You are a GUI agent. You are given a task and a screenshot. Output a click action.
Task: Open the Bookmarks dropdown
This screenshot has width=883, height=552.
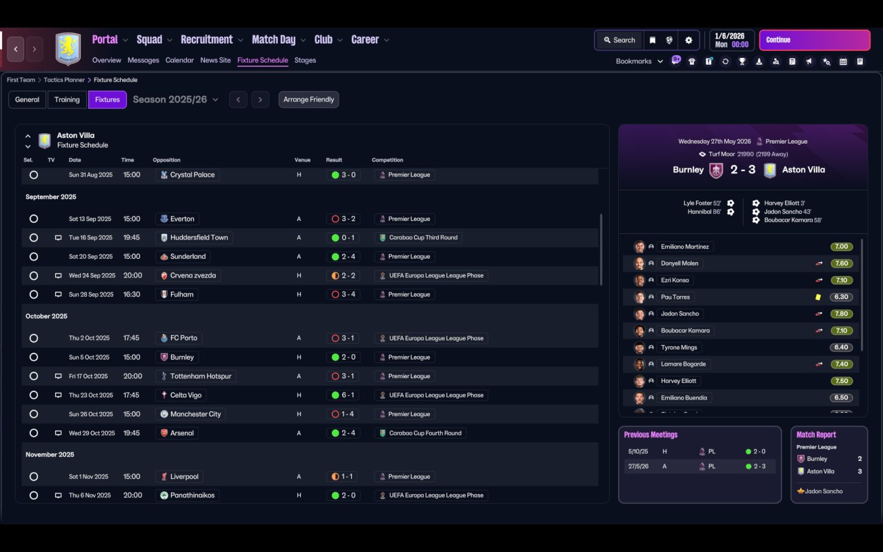pyautogui.click(x=639, y=61)
